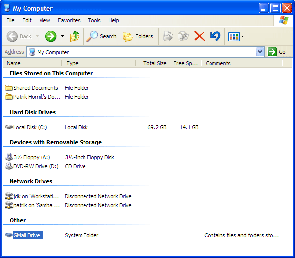
Task: Select the Shared Documents folder icon
Action: pyautogui.click(x=9, y=87)
